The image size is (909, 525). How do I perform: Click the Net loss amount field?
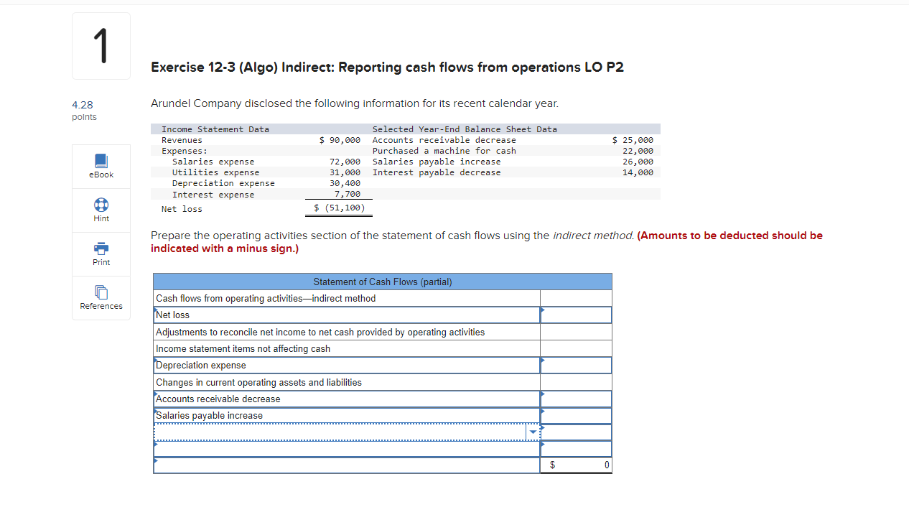point(576,315)
